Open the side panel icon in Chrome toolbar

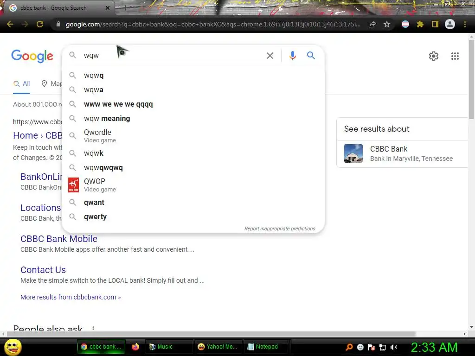tap(435, 24)
